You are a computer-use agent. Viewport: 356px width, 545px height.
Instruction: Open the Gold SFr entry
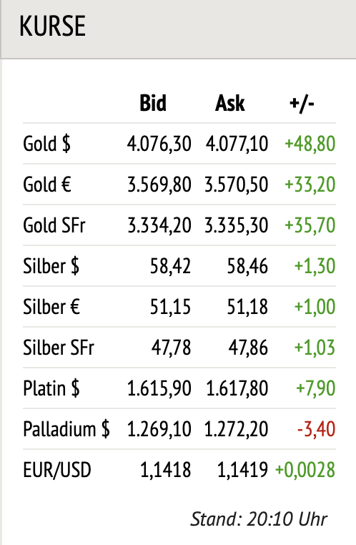(54, 225)
